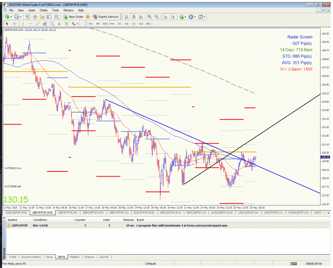Screen dimensions: 333x268
Task: Switch chart to M1 timeframe
Action: 91,24
